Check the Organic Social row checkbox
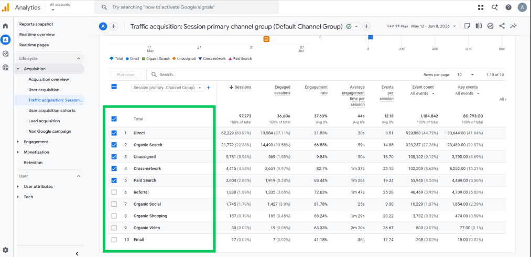This screenshot has width=531, height=257. tap(114, 204)
